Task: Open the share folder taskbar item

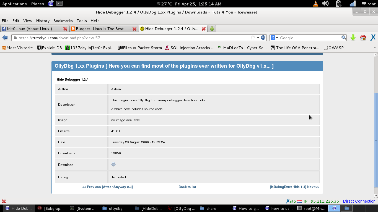Action: [208, 208]
